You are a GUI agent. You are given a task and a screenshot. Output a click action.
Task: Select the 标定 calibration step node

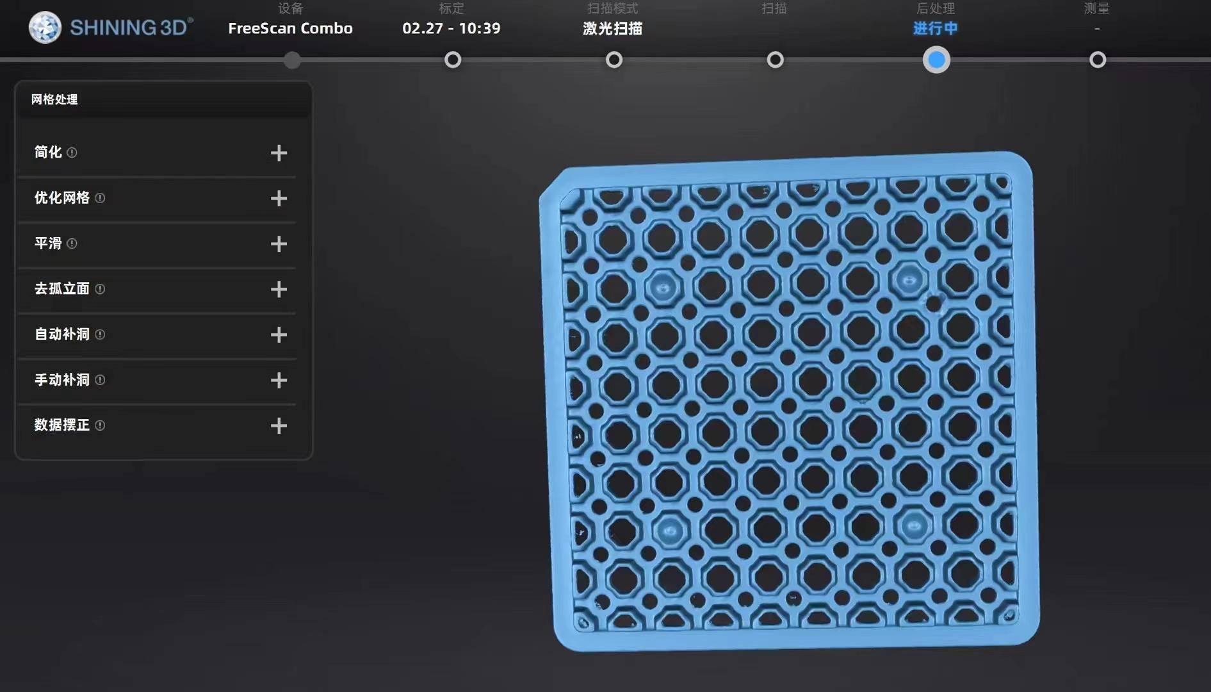click(x=453, y=60)
